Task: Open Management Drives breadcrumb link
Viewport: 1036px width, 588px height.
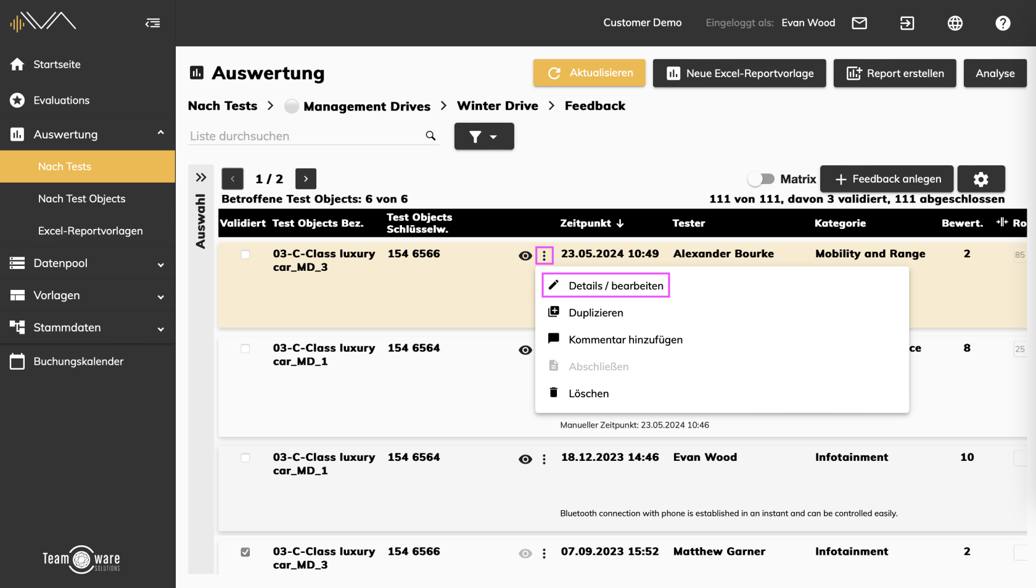Action: (367, 106)
